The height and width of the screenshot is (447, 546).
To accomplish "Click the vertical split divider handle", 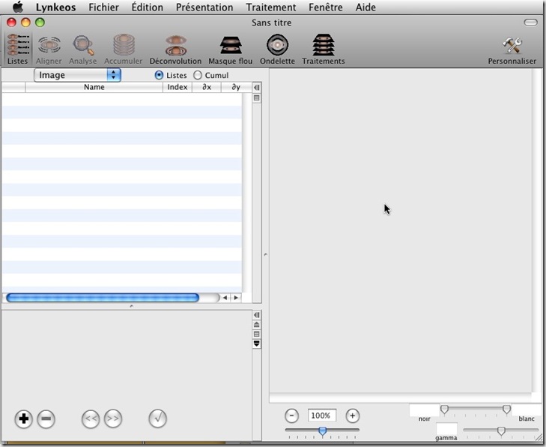I will click(265, 254).
